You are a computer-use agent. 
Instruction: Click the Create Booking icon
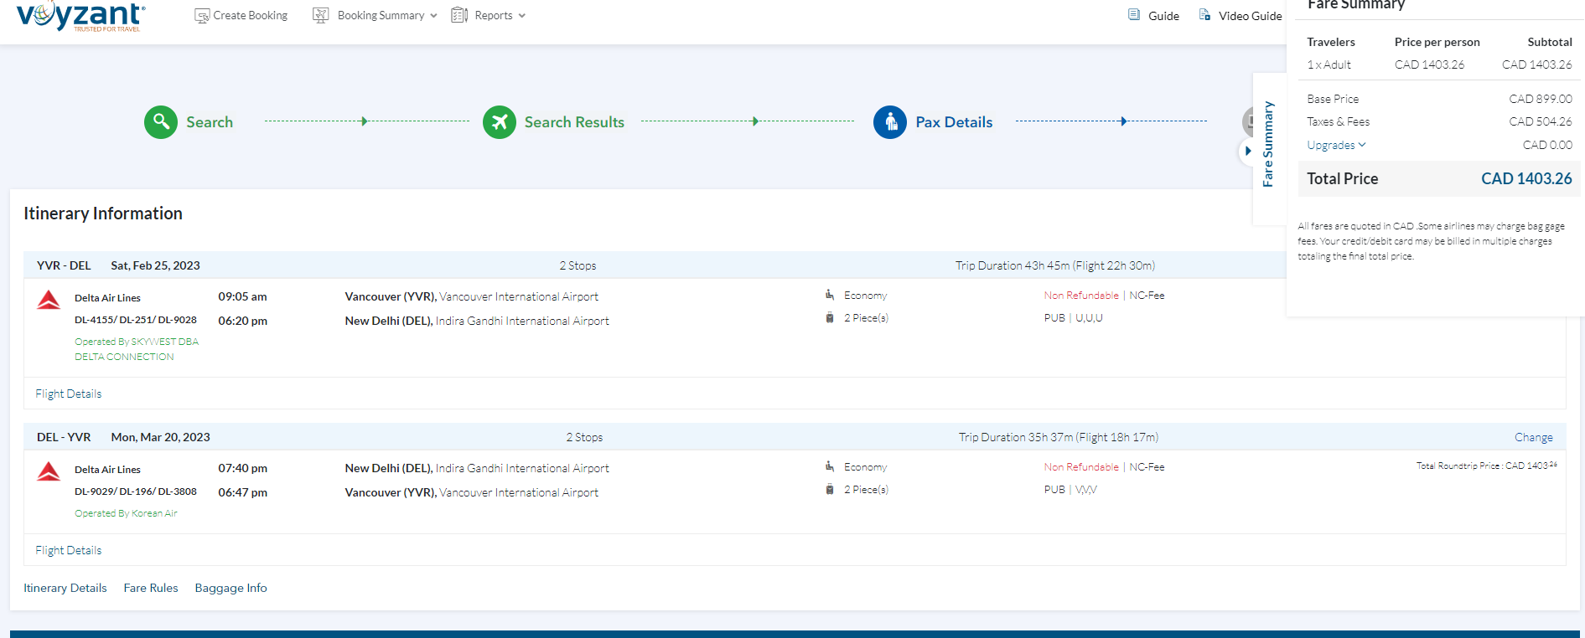coord(202,16)
